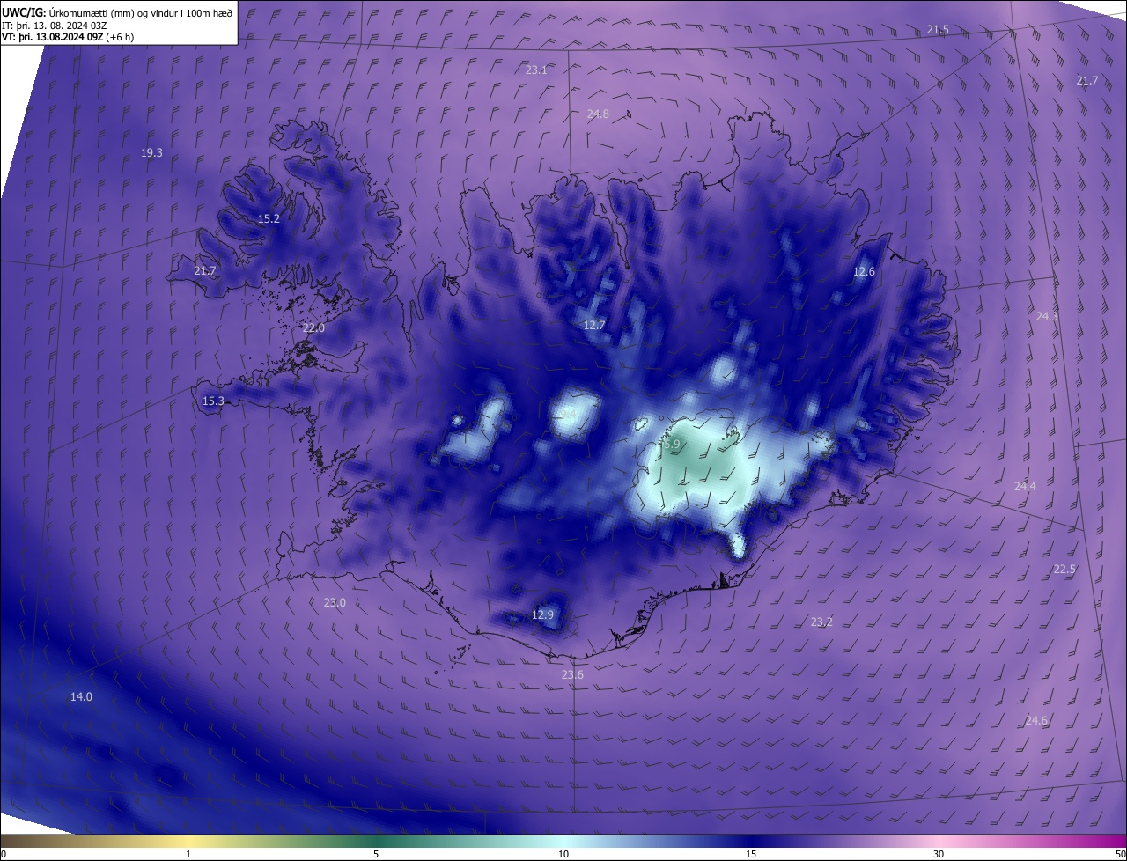The height and width of the screenshot is (861, 1127).
Task: Click the 12.9 value label on the map
Action: coord(543,614)
